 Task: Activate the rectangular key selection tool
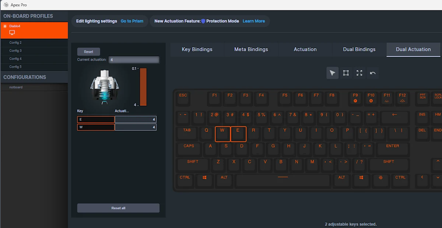(345, 73)
